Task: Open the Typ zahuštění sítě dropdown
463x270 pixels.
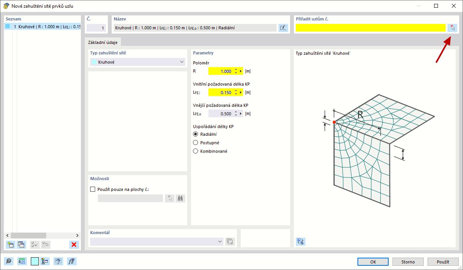Action: coord(138,62)
